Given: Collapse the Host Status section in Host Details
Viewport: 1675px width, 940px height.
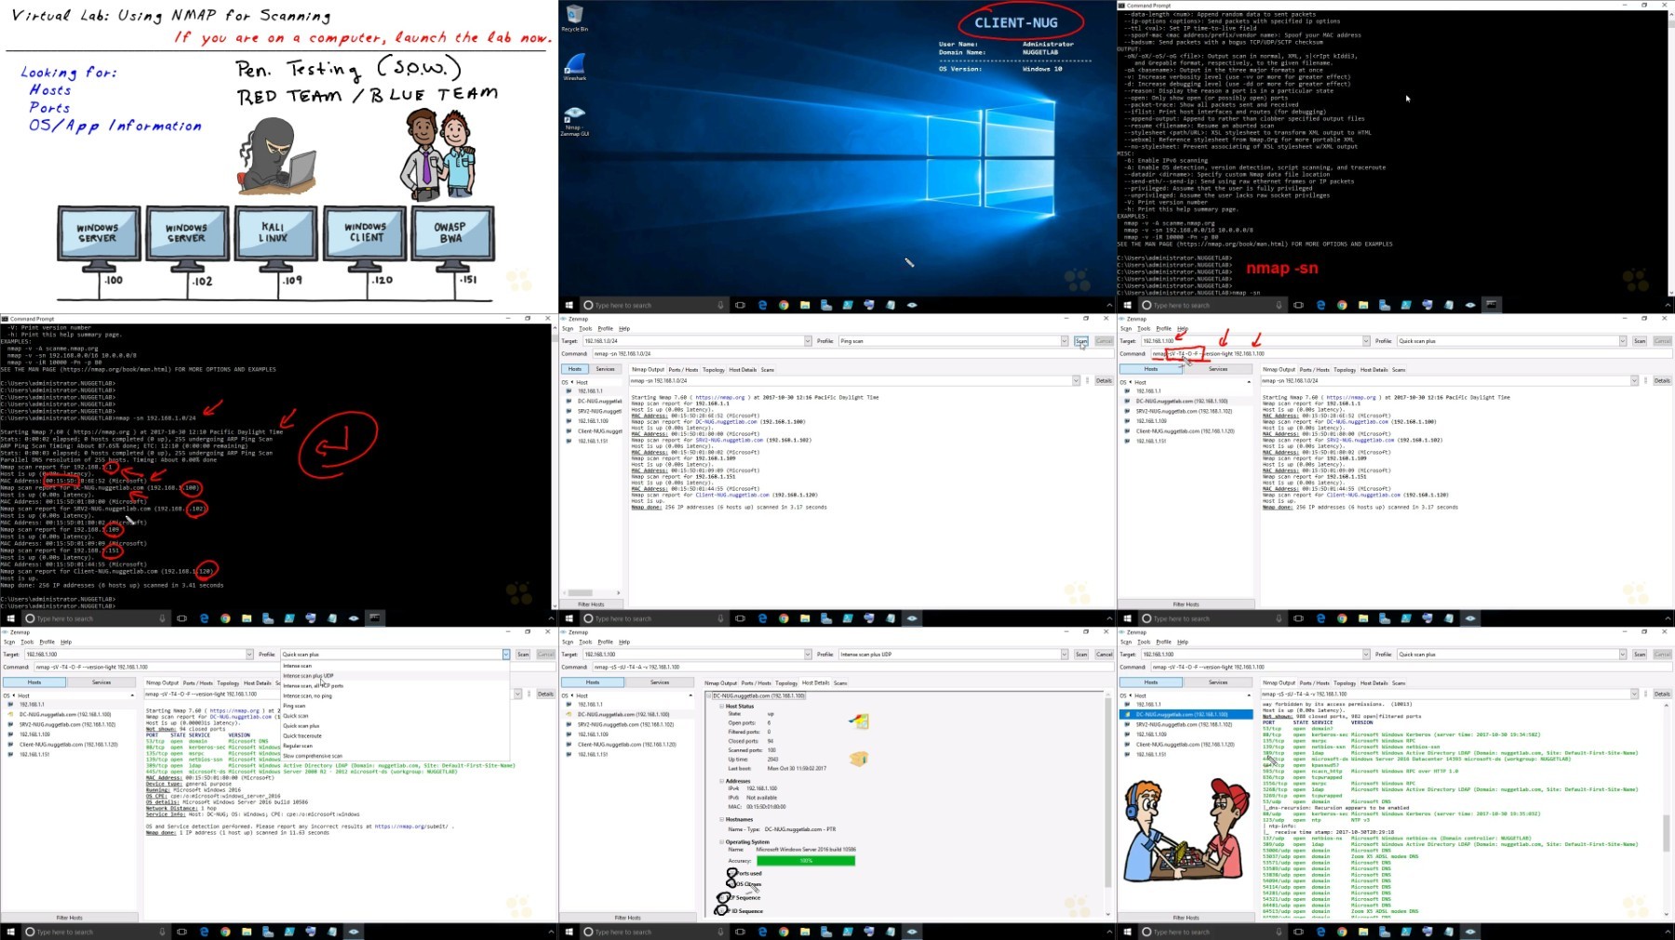Looking at the screenshot, I should pyautogui.click(x=720, y=706).
